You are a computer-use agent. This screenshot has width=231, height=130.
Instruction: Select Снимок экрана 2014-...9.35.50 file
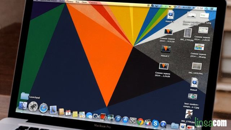coord(168,32)
